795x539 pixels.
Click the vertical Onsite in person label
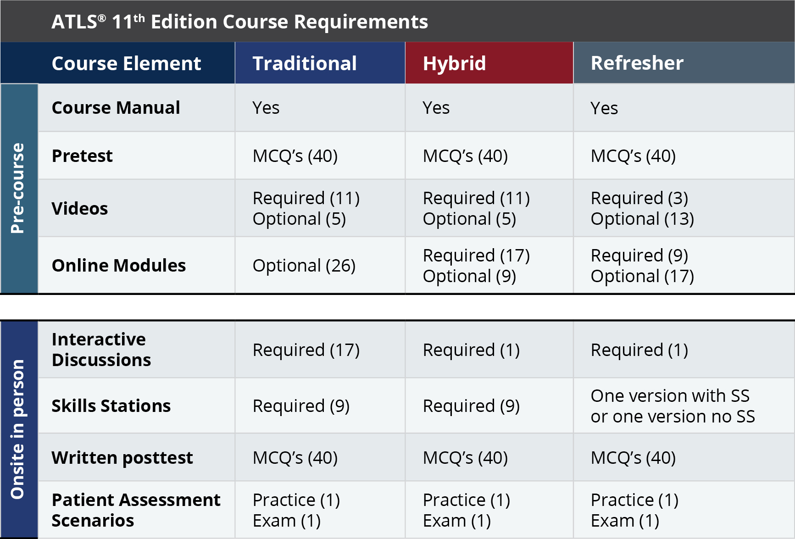(x=18, y=429)
